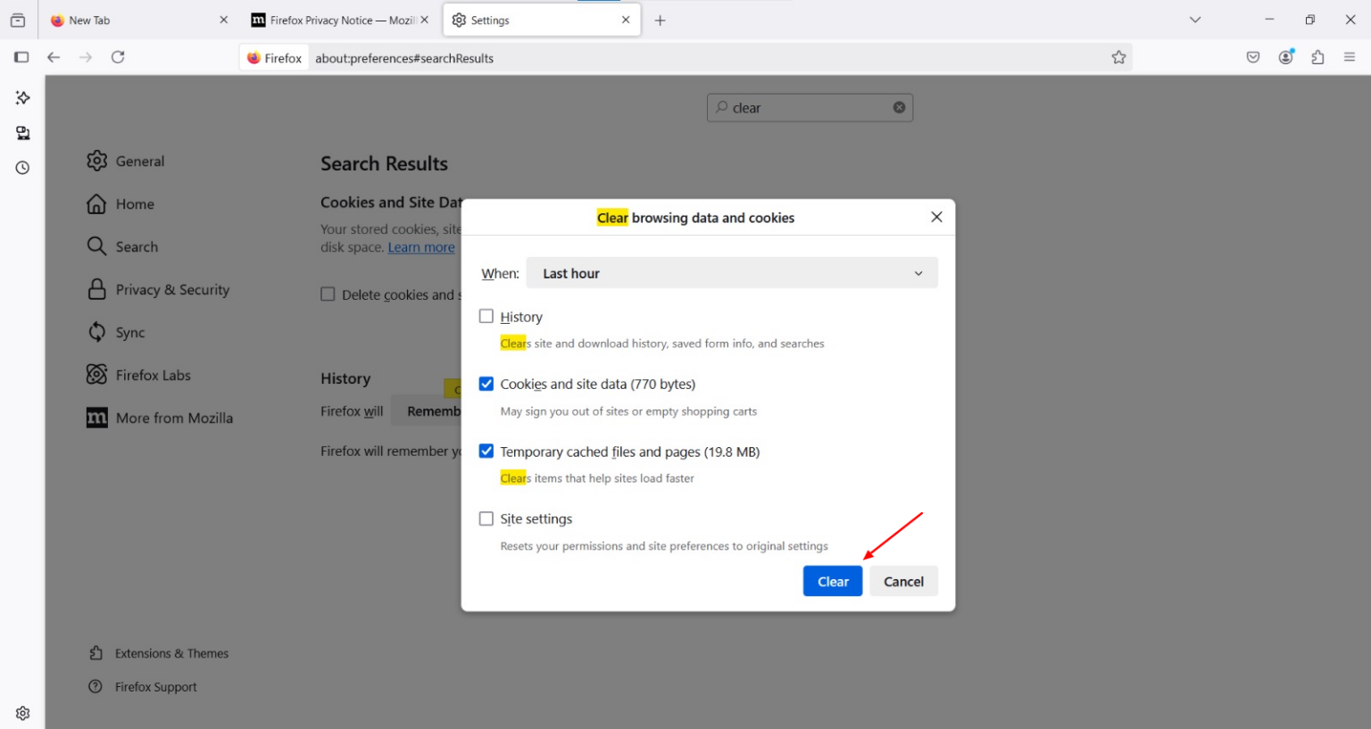Enable the Site settings checkbox
The image size is (1371, 729).
[486, 518]
